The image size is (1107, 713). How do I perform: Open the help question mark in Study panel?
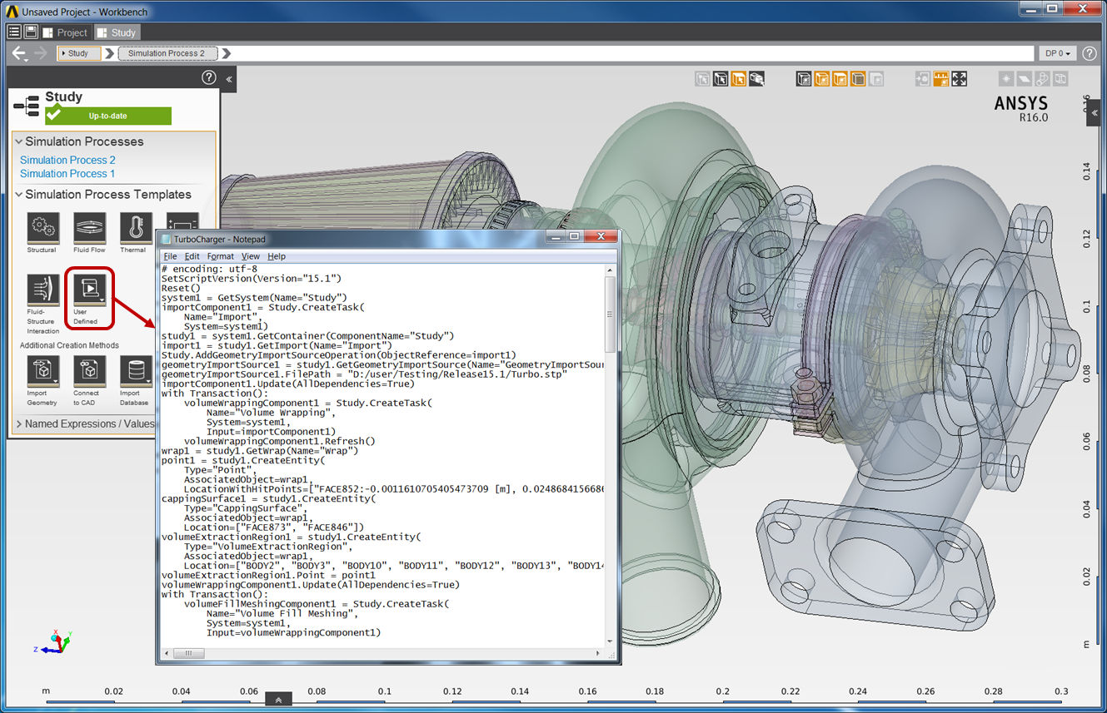[x=209, y=77]
